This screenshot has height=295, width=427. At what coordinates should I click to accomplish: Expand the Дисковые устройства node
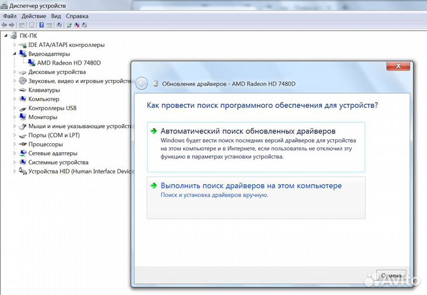15,72
